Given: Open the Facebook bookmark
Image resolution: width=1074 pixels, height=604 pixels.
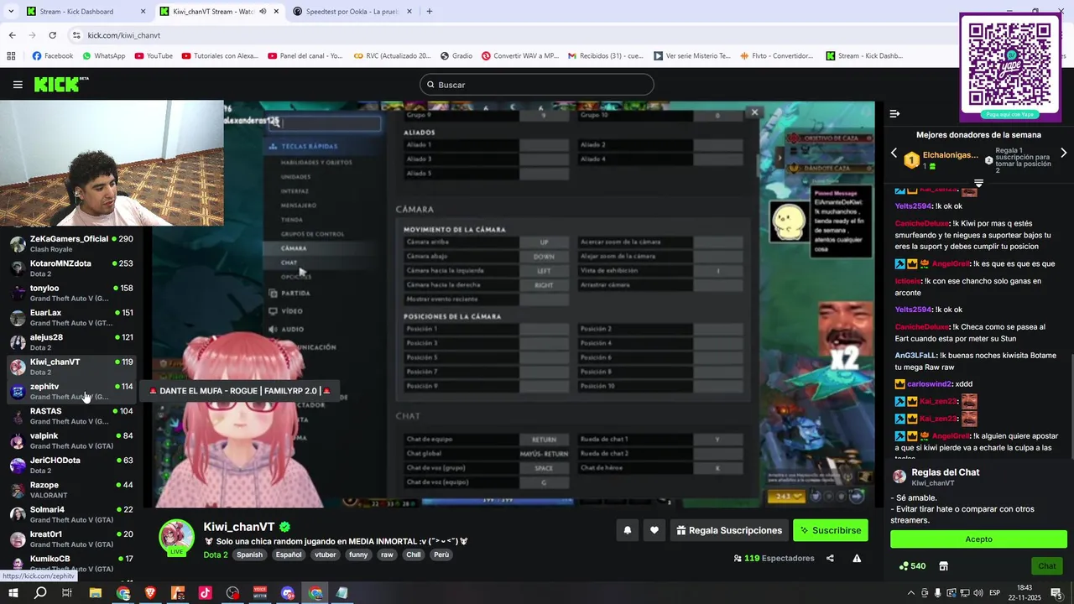Looking at the screenshot, I should click(x=52, y=56).
